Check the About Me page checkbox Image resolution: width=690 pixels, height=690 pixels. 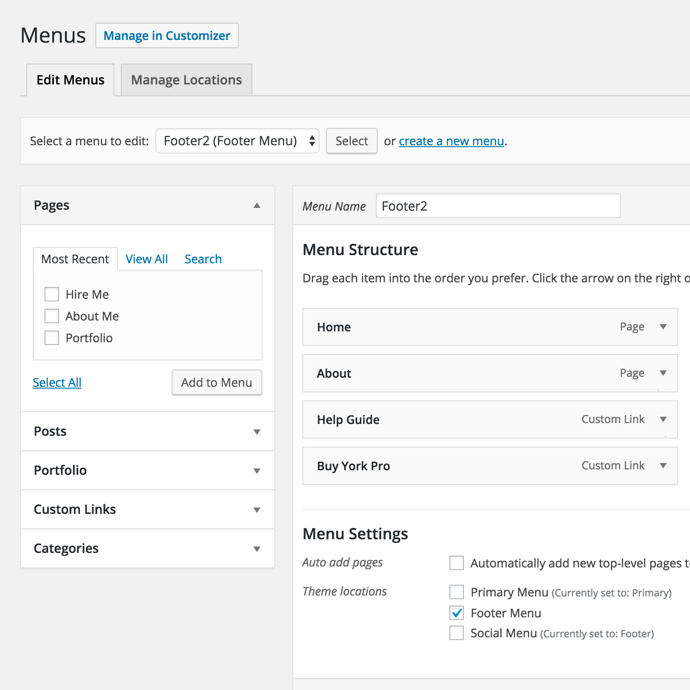point(52,316)
